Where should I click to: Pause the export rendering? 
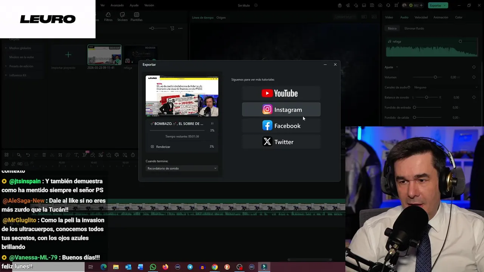coord(212,124)
